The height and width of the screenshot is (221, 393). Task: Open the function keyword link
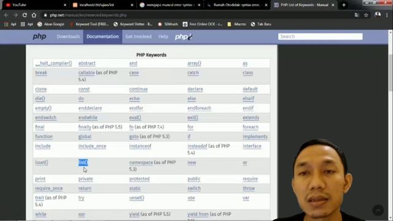[44, 136]
